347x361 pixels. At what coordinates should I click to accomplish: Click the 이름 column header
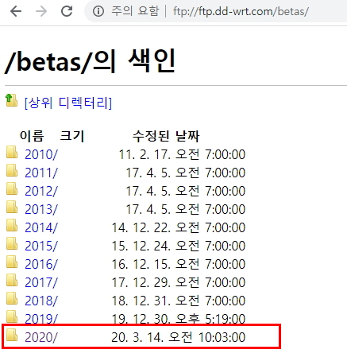pos(32,136)
